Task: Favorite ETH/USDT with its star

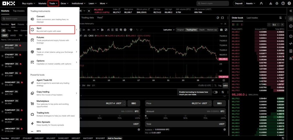Action: click(2, 56)
